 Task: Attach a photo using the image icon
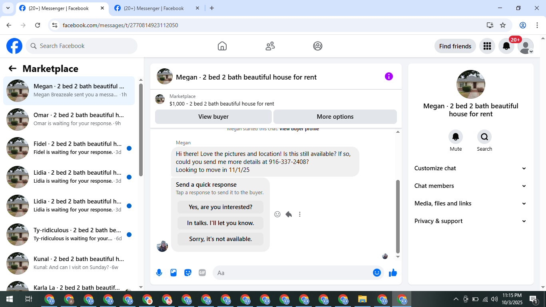(173, 273)
